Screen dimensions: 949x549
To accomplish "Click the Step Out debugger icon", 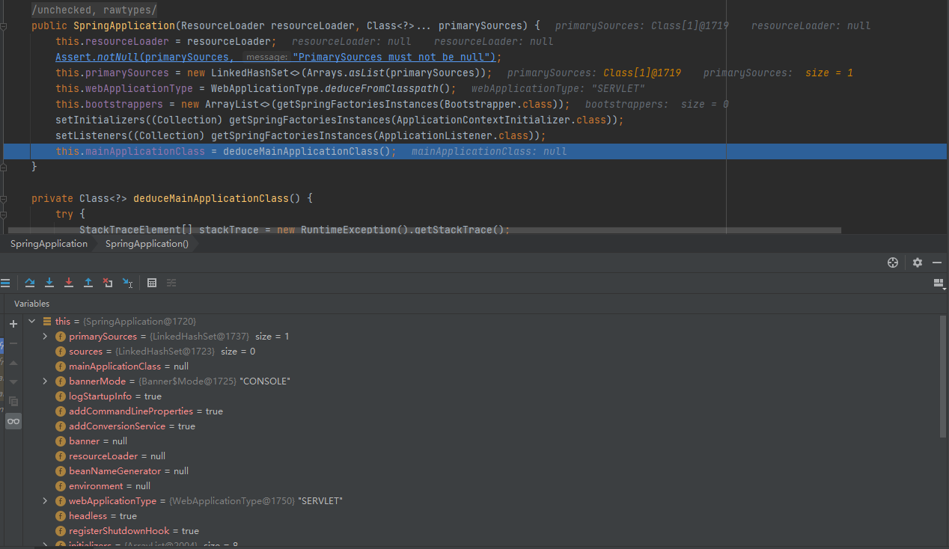I will pyautogui.click(x=88, y=283).
